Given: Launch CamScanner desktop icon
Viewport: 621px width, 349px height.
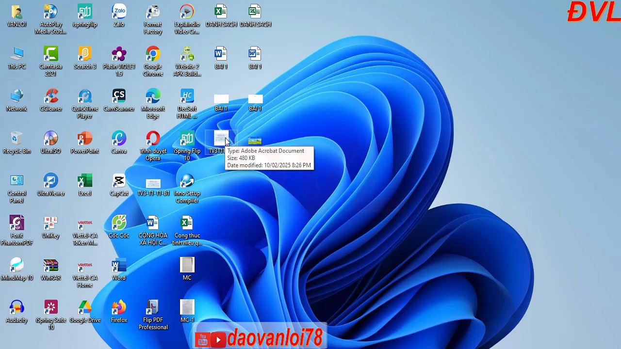Looking at the screenshot, I should point(119,96).
